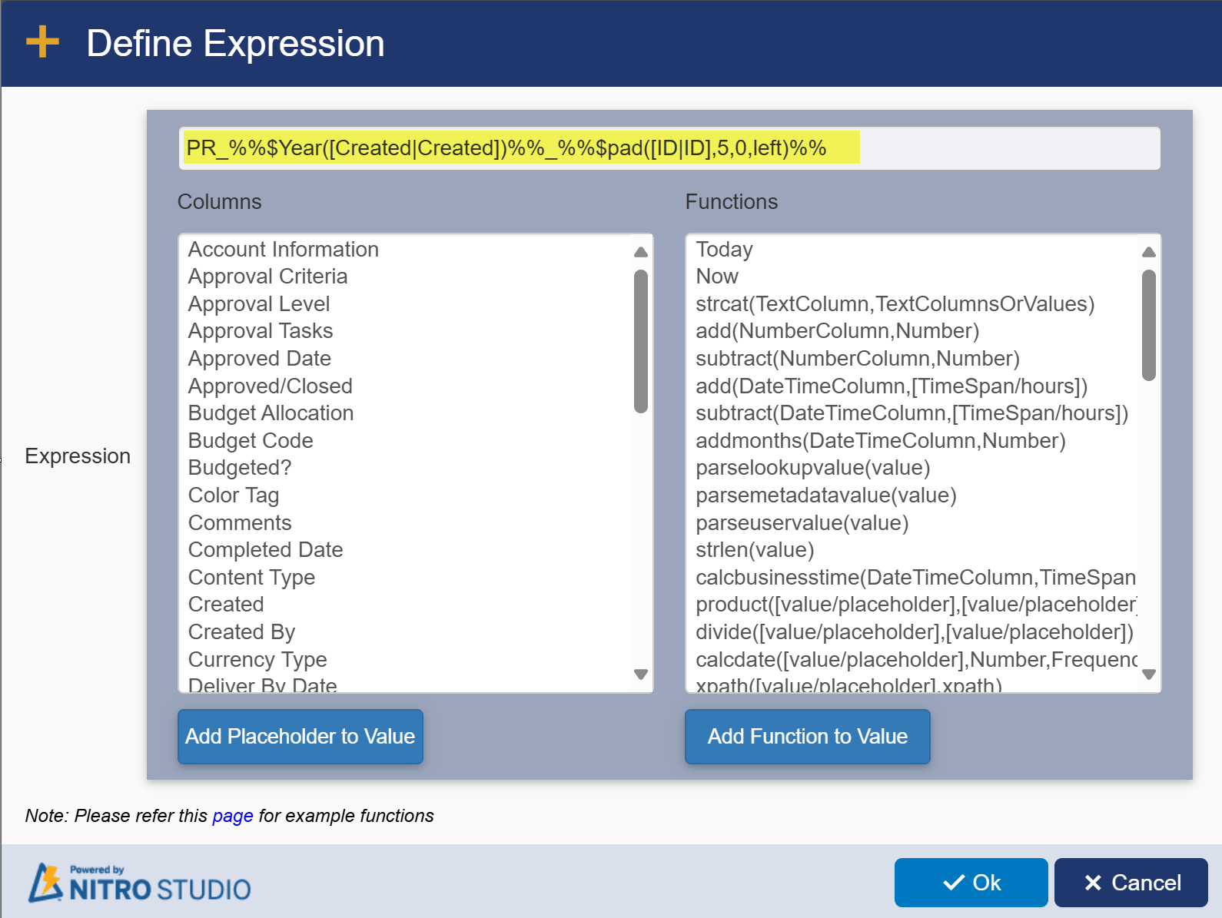Select Created By column
Viewport: 1222px width, 918px height.
tap(242, 632)
